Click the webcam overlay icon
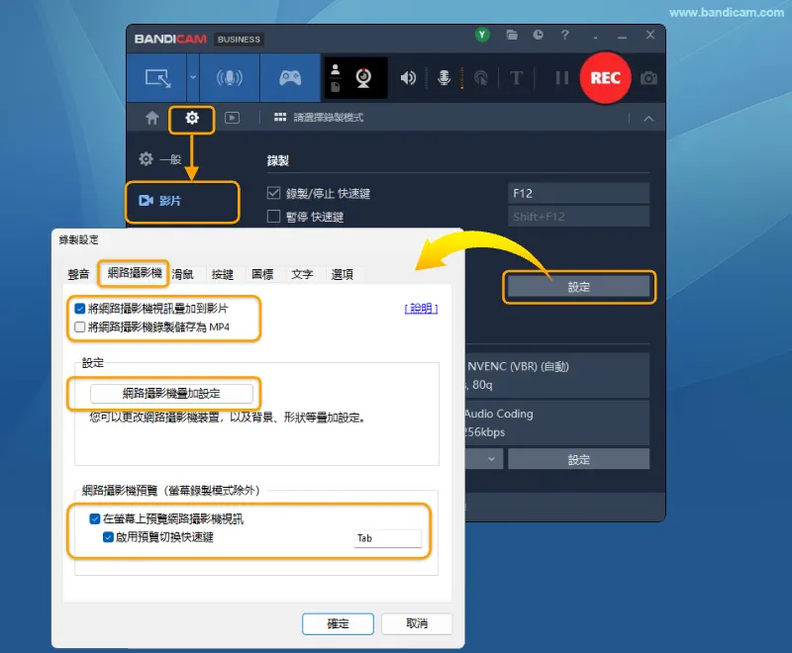 click(363, 78)
